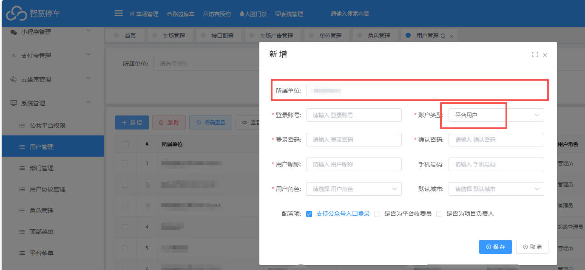
Task: Click the 保存 button
Action: point(495,247)
